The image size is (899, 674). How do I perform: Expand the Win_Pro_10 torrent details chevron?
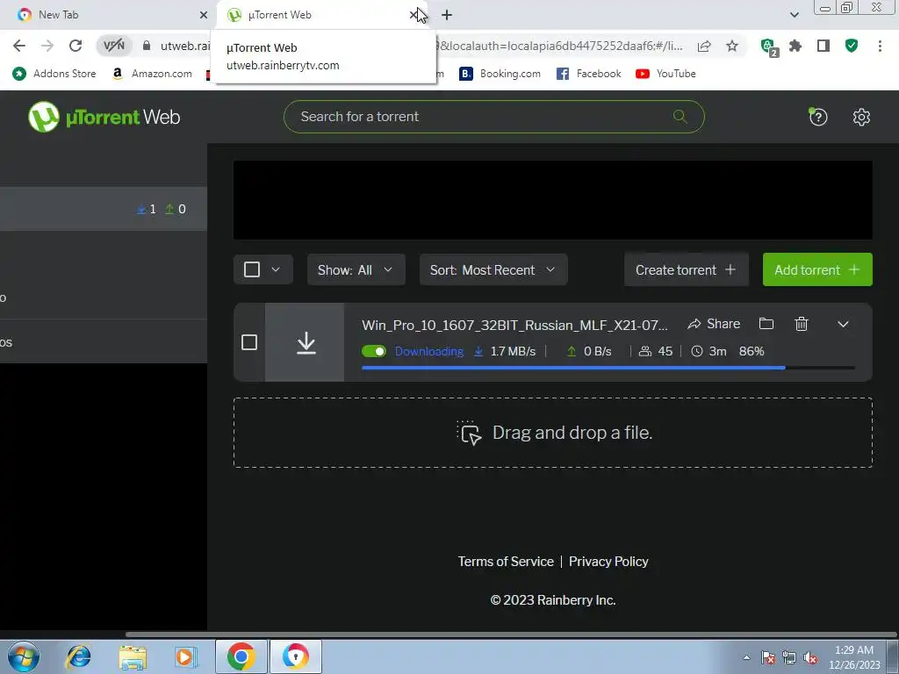pos(843,324)
